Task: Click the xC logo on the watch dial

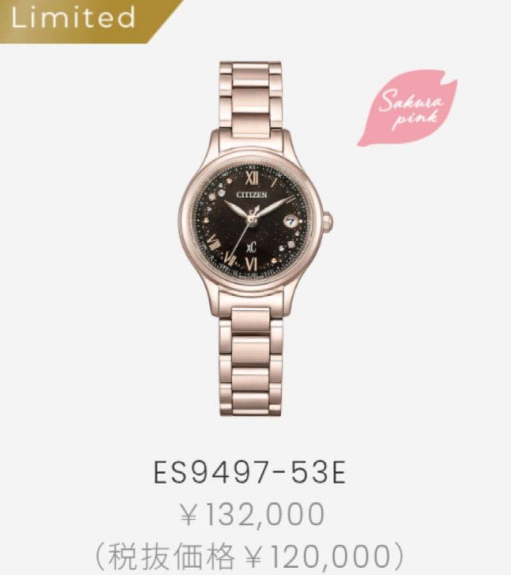Action: click(251, 247)
